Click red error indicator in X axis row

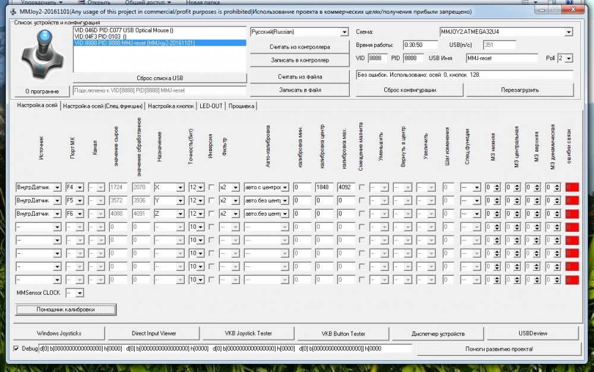572,187
